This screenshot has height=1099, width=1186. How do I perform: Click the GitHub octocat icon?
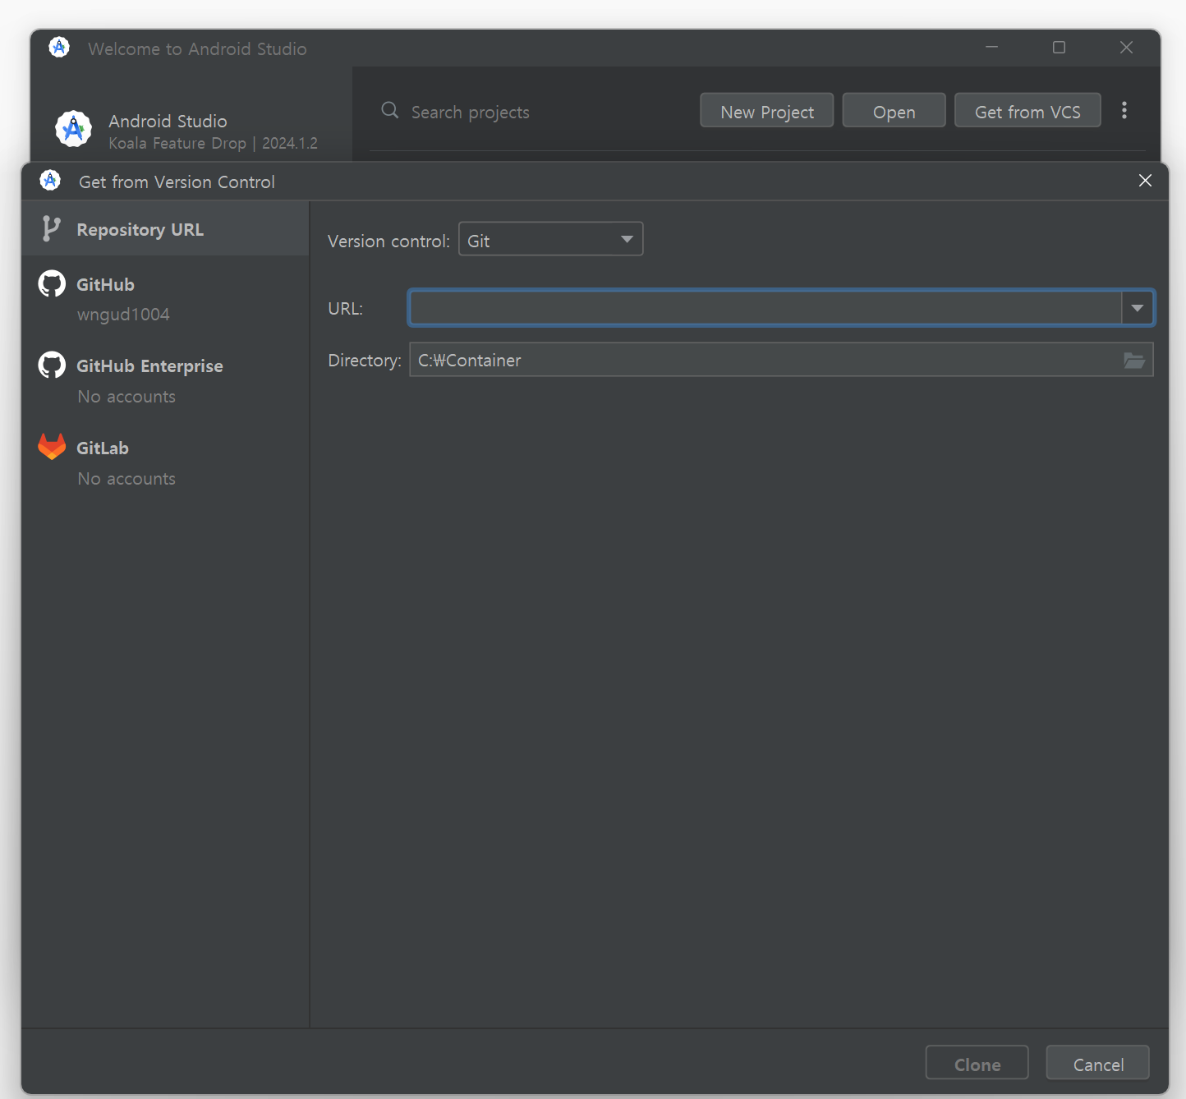tap(52, 284)
